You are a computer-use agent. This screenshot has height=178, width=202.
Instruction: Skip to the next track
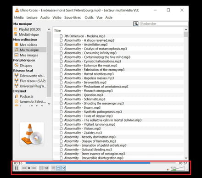tap(34, 168)
